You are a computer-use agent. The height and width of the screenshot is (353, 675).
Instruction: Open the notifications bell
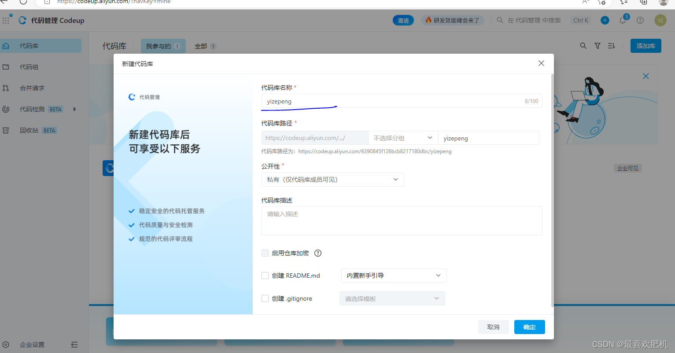tap(623, 20)
